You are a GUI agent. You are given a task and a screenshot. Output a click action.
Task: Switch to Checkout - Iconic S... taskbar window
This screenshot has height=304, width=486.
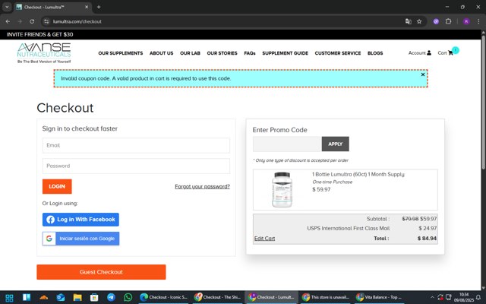(x=163, y=297)
